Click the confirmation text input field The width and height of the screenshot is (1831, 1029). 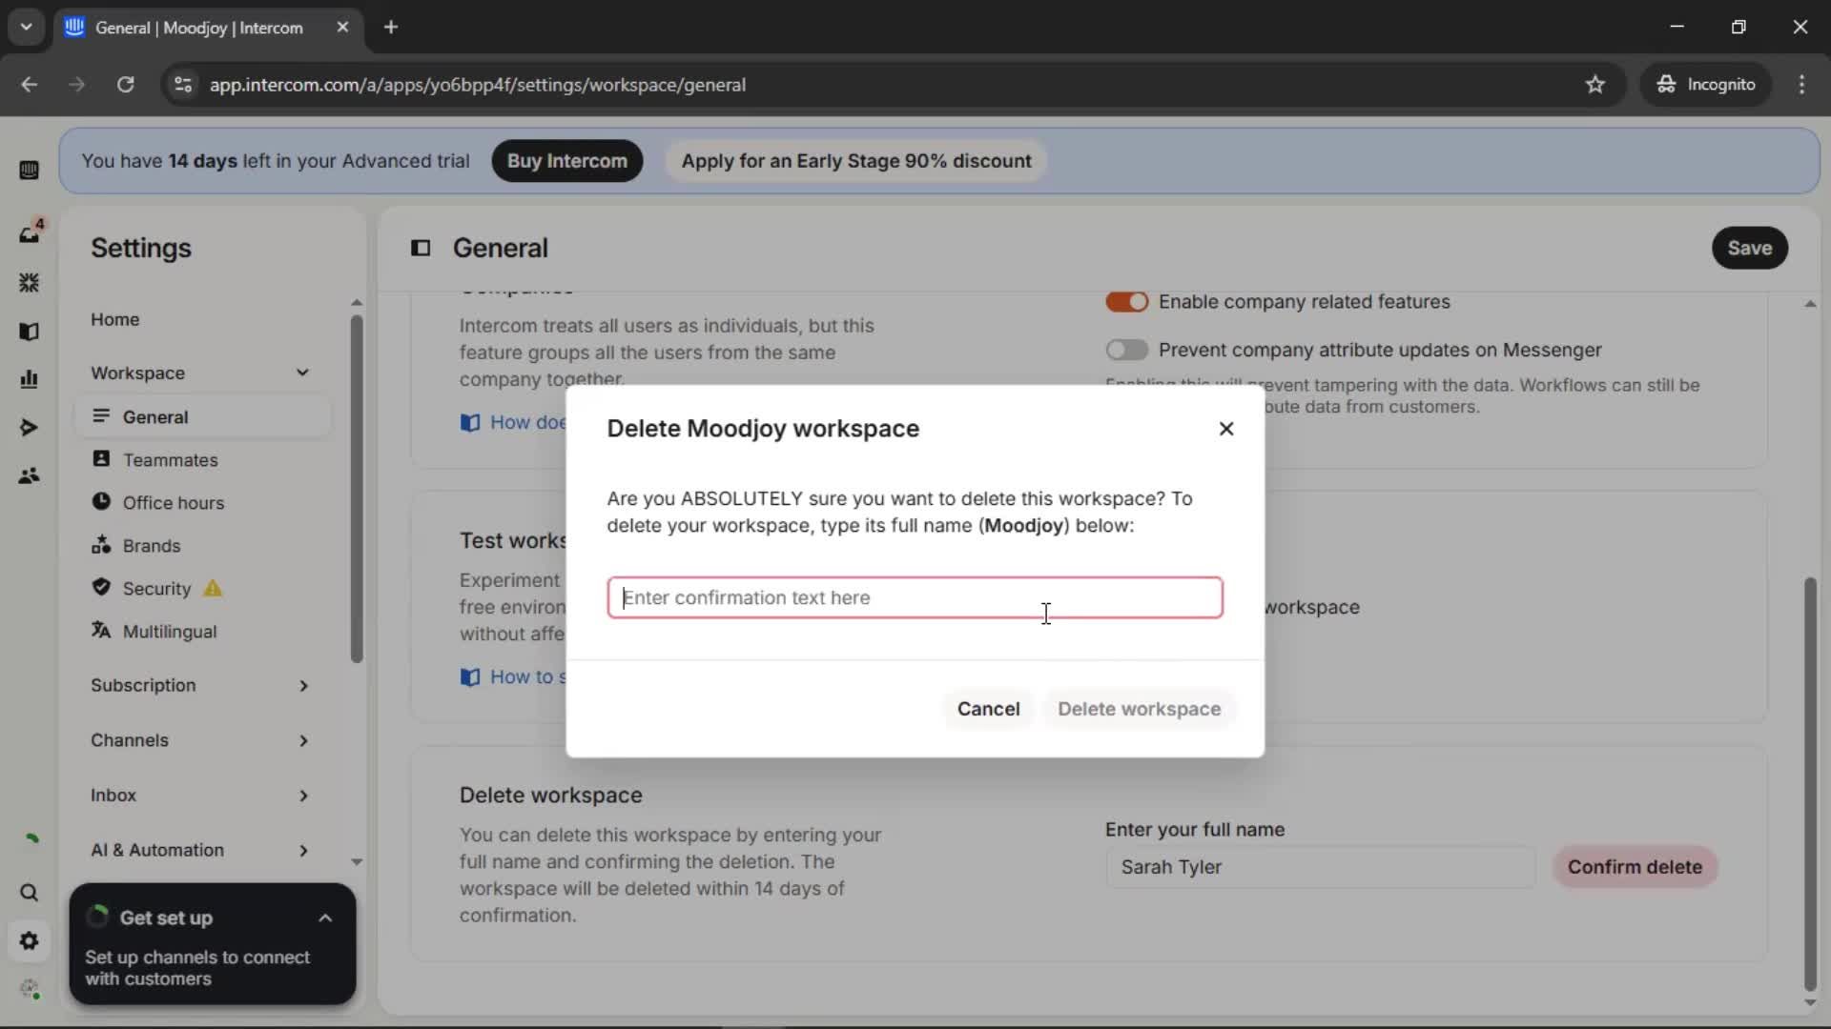click(x=915, y=597)
